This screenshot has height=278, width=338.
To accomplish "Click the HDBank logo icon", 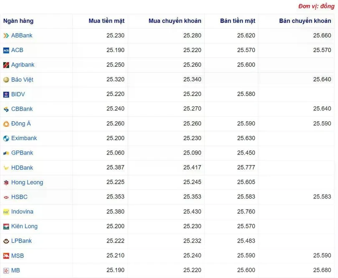I will click(x=6, y=168).
